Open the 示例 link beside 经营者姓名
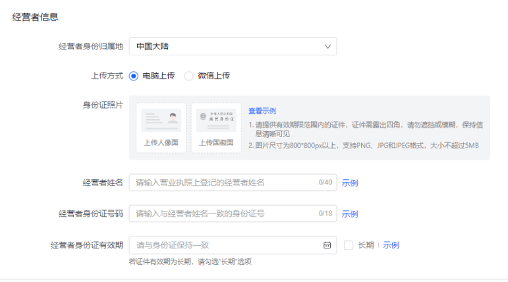The width and height of the screenshot is (508, 282). click(x=350, y=183)
